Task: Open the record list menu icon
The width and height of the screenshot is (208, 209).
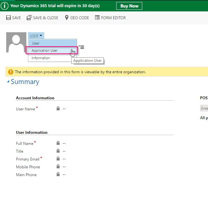Action: tap(81, 47)
